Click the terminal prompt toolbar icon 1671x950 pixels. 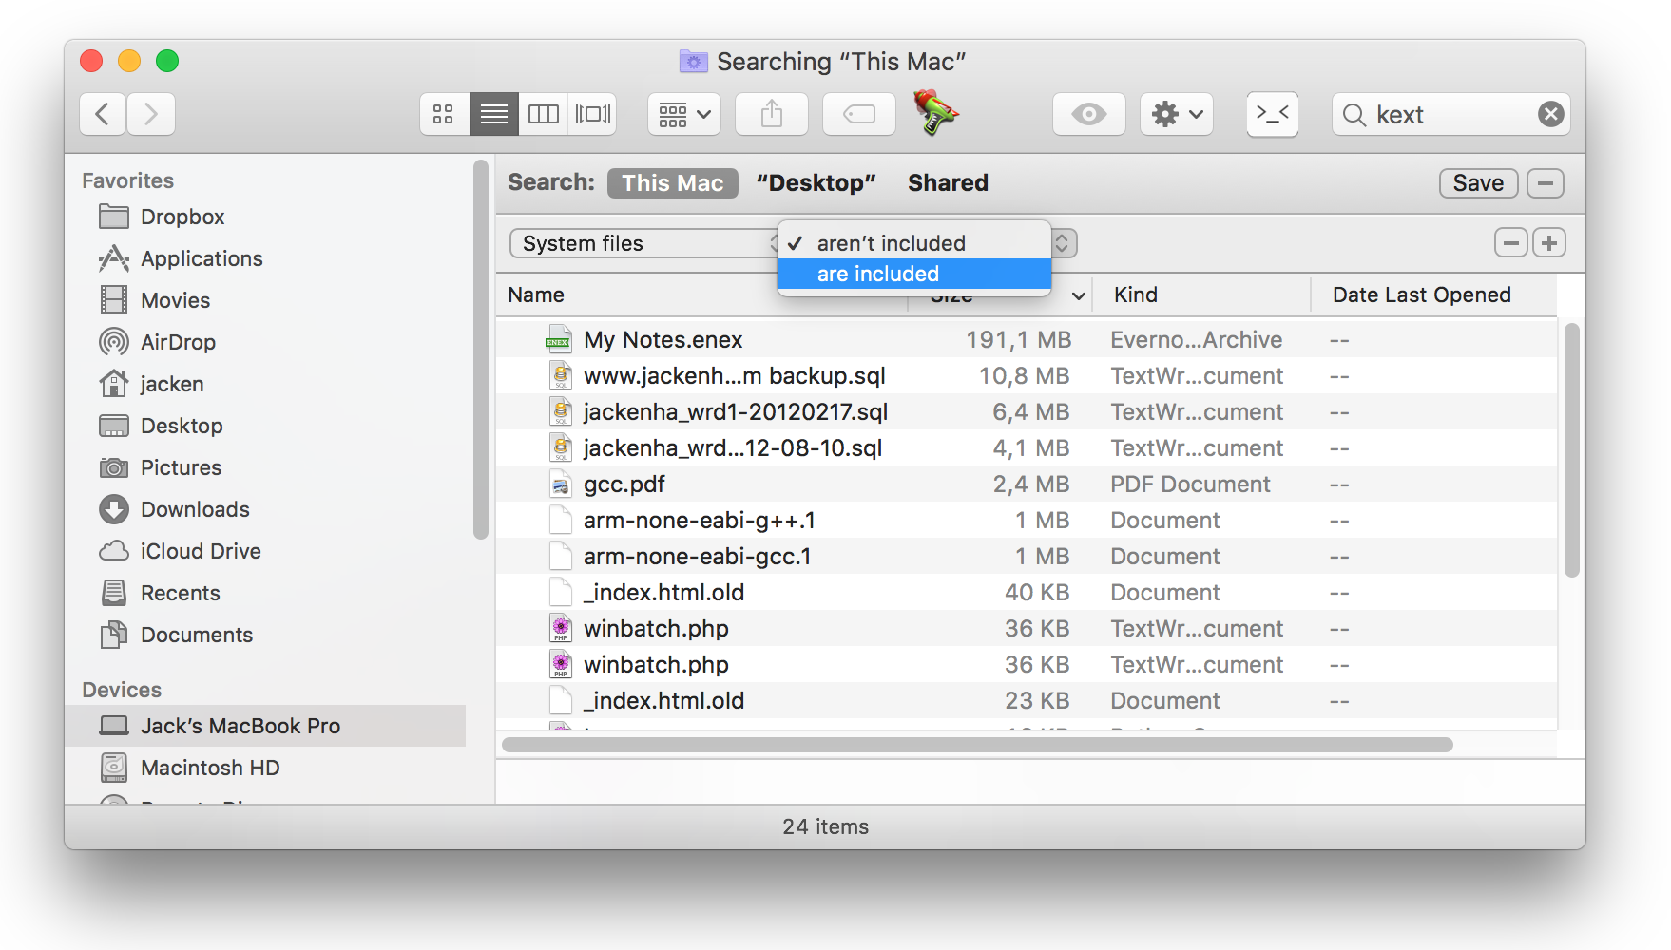pyautogui.click(x=1273, y=114)
